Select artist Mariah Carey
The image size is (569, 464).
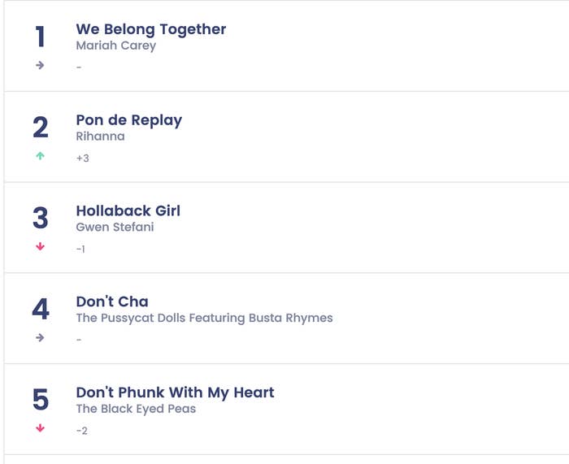[x=116, y=46]
